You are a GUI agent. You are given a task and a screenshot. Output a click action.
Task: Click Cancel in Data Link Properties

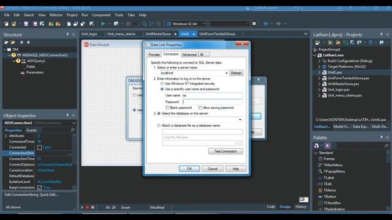tap(213, 169)
